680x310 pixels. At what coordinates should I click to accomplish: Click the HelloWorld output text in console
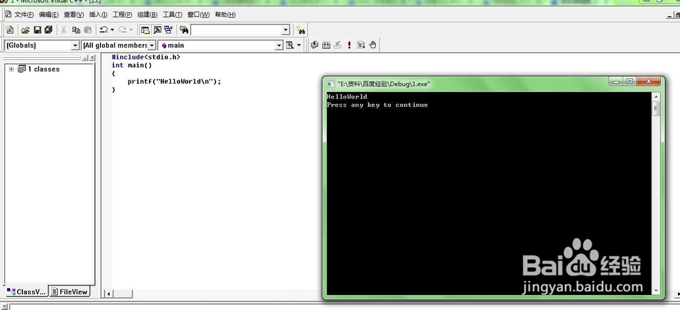(347, 97)
